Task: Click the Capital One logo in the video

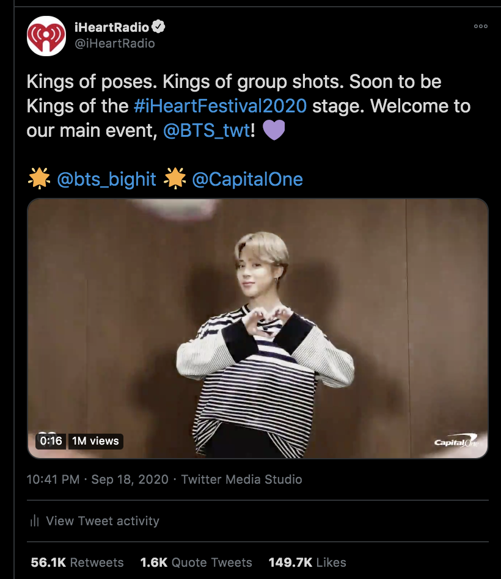Action: tap(455, 441)
